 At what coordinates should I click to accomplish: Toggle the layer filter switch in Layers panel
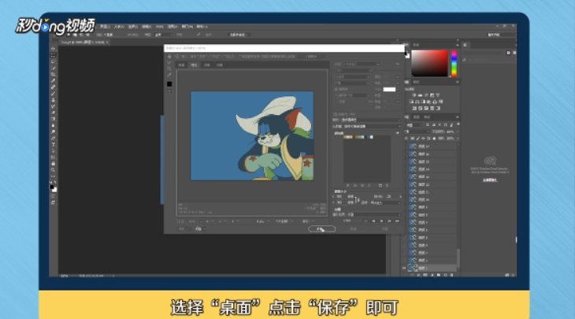[x=458, y=125]
